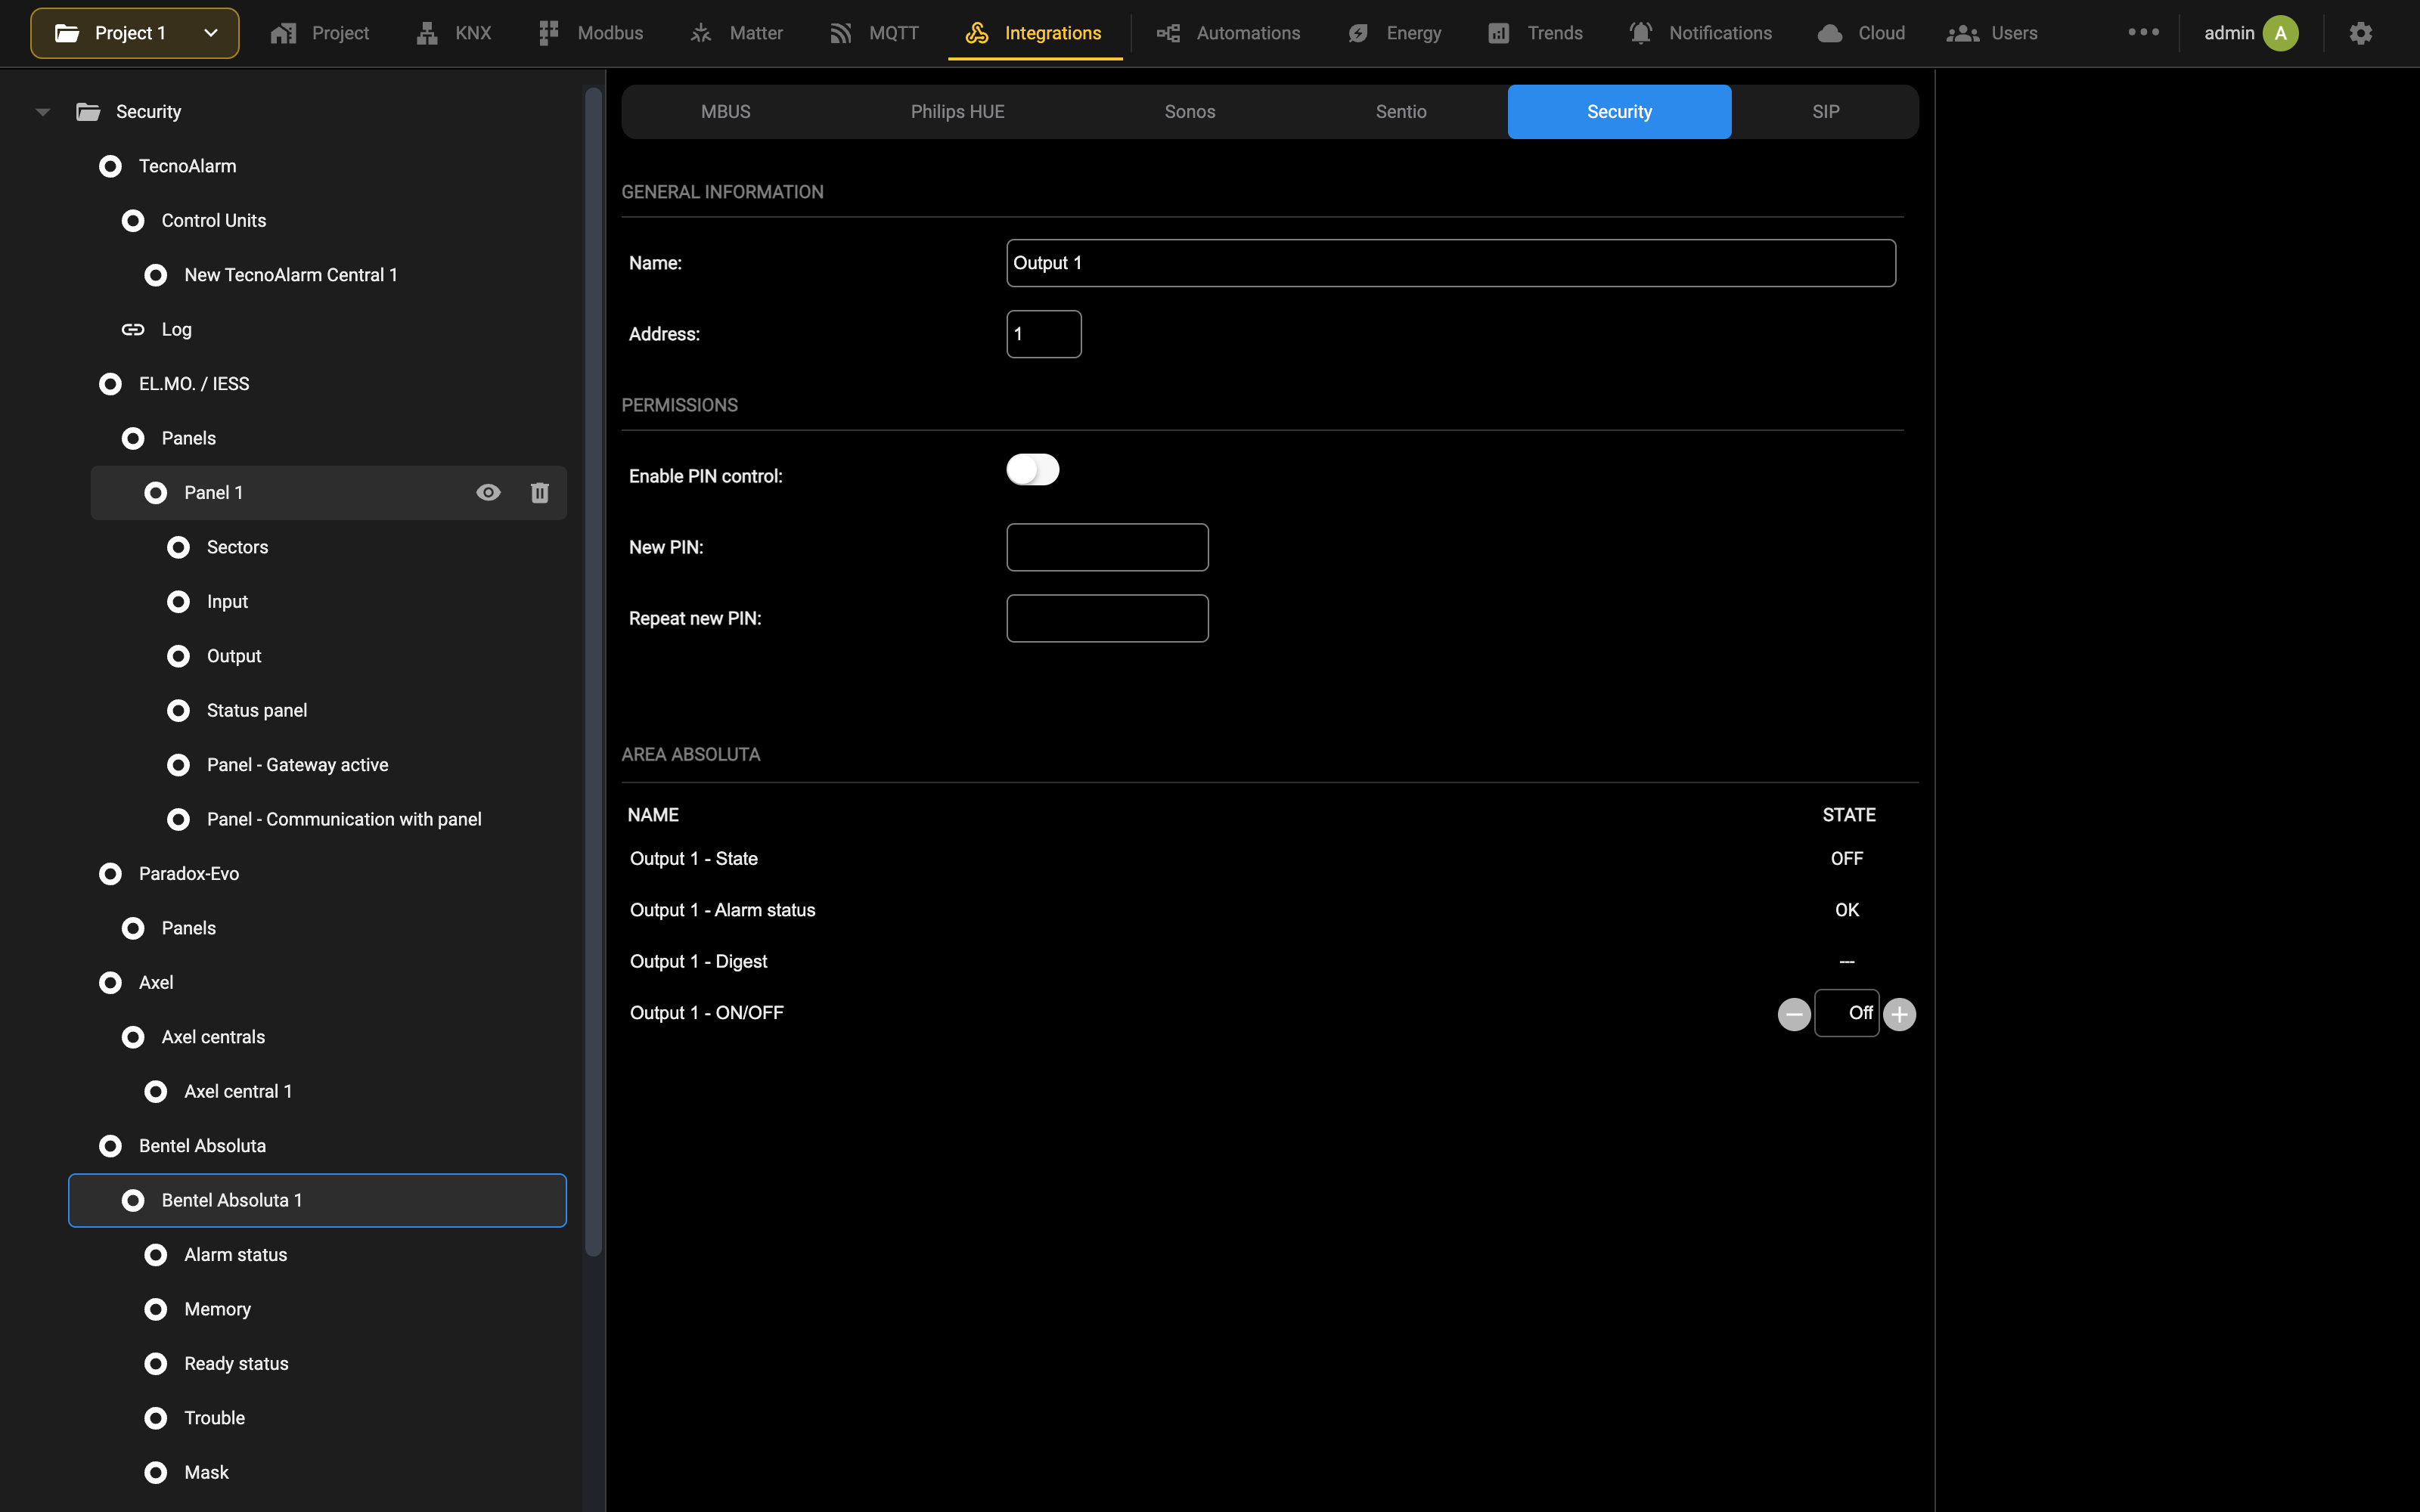2420x1512 pixels.
Task: Open the KNX section
Action: [453, 33]
